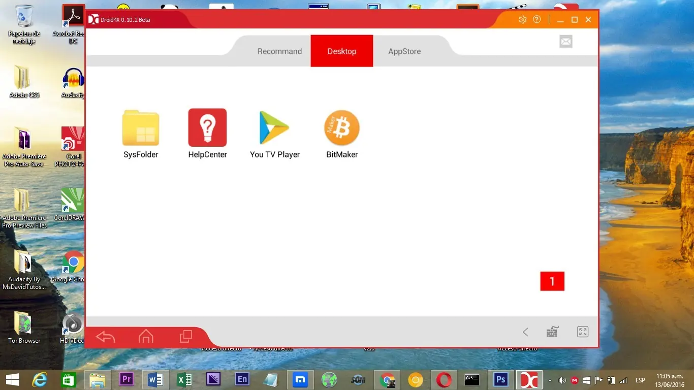Open the Windows Store taskbar icon
This screenshot has width=694, height=390.
point(68,380)
